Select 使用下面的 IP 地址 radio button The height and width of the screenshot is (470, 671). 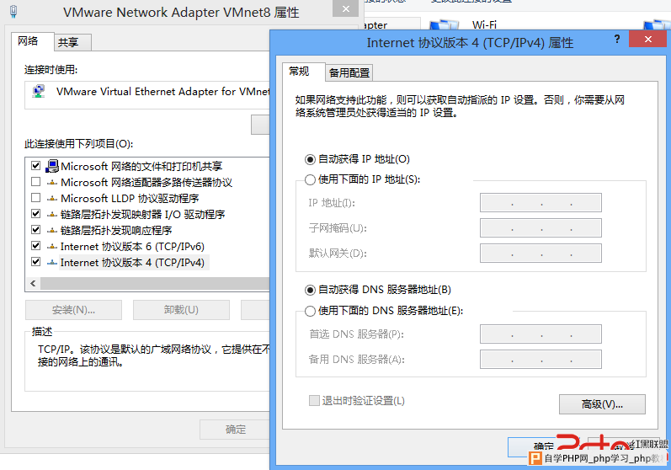coord(310,179)
